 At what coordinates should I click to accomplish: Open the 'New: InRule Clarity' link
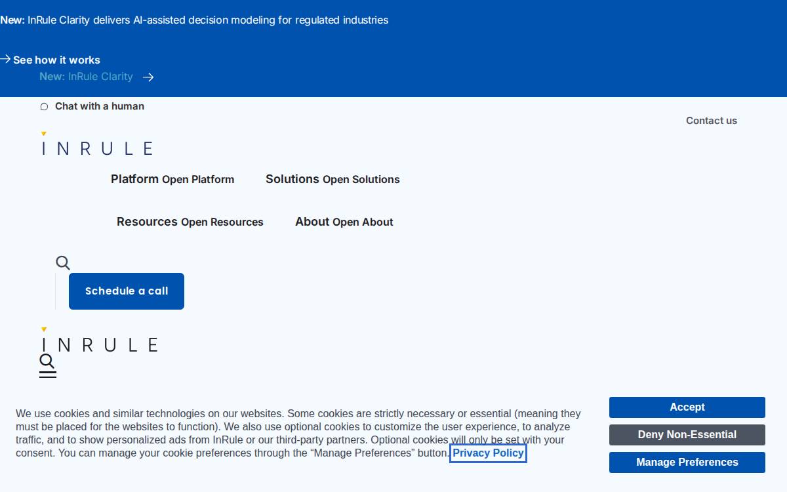[x=86, y=77]
